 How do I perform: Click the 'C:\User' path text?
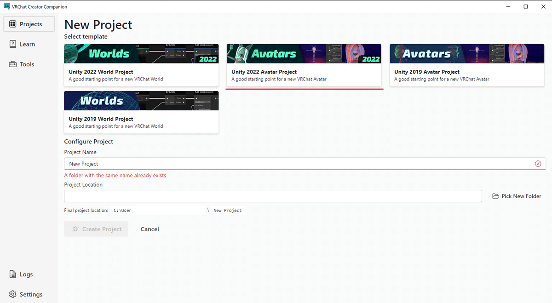click(x=122, y=211)
